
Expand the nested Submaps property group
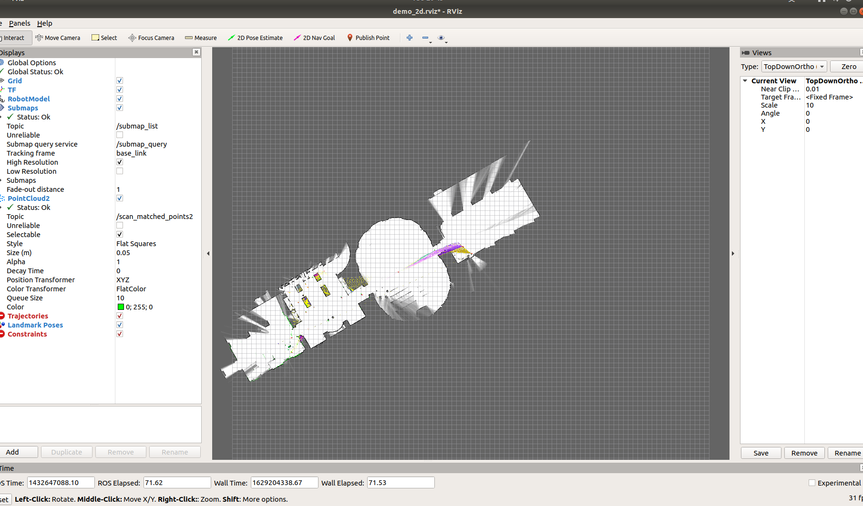(3, 180)
